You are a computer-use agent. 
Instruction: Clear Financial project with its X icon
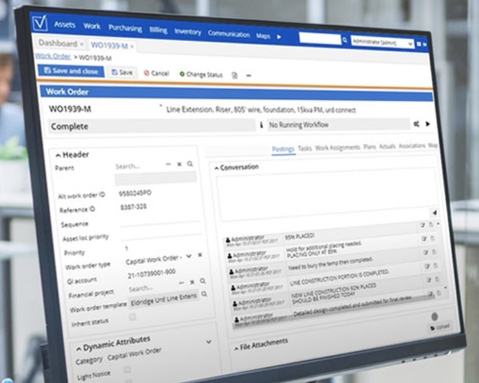coord(192,282)
